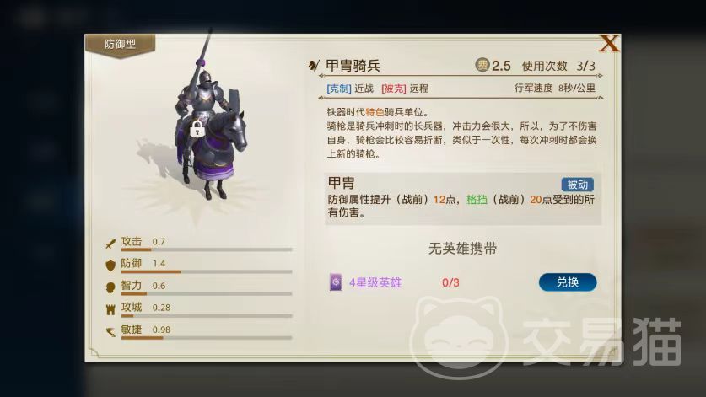Click the 攻击 attack progress bar
Viewport: 706px width, 397px height.
207,249
